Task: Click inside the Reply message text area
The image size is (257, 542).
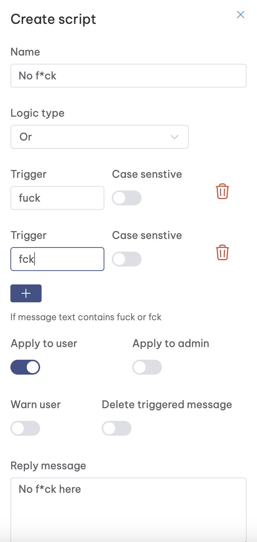Action: pyautogui.click(x=128, y=511)
